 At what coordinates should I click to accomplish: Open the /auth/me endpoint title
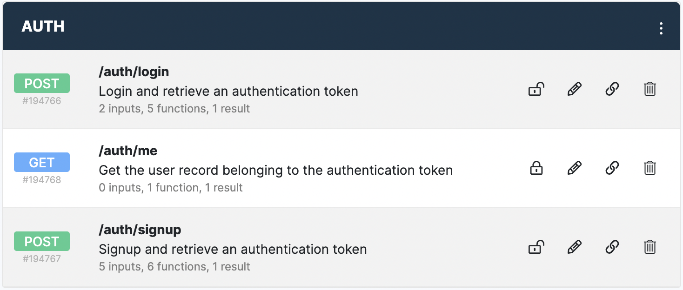[x=128, y=151]
